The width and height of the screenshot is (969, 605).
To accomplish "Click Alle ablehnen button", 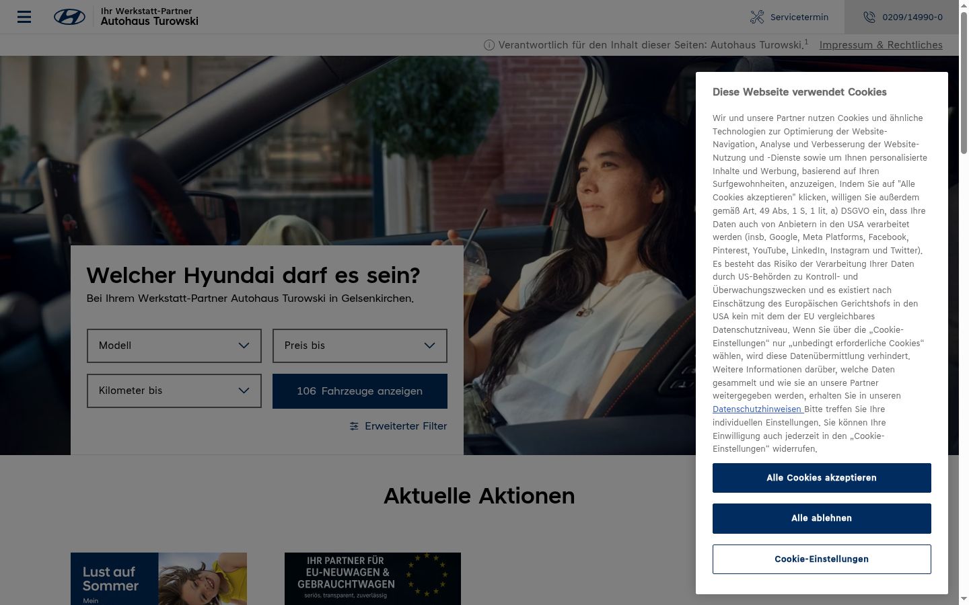I will 822,518.
